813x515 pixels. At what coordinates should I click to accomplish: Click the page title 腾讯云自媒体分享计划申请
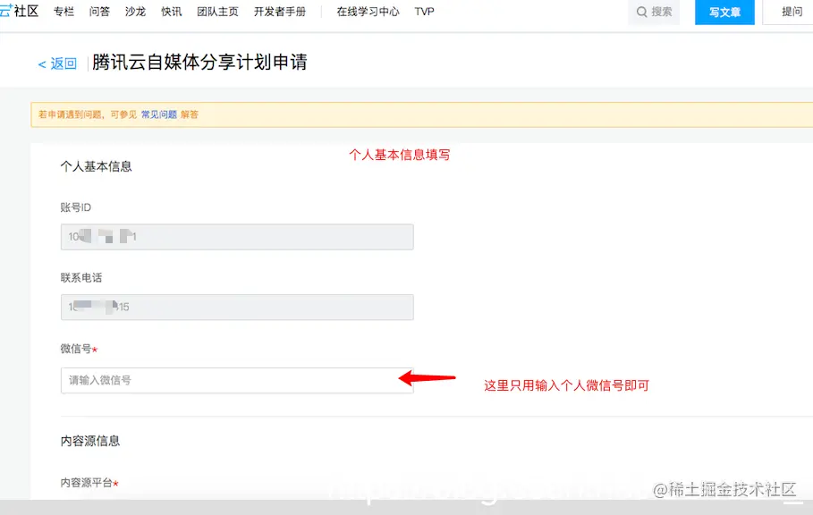click(199, 63)
